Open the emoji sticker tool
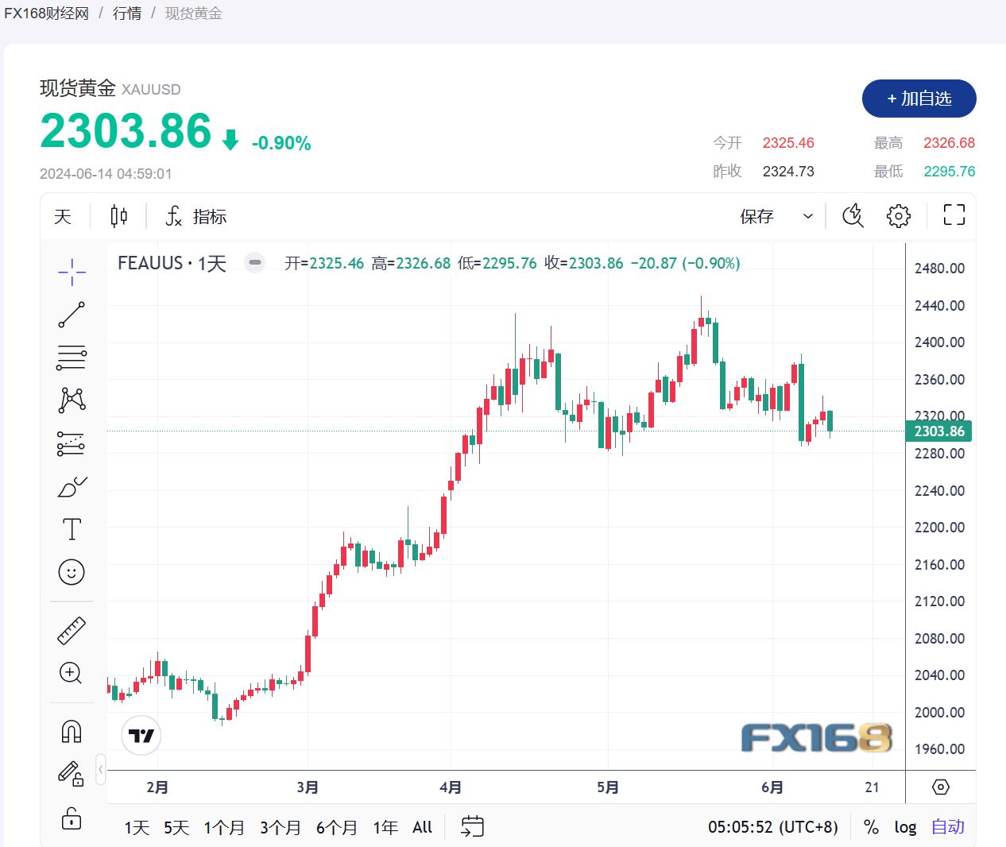 [x=72, y=572]
